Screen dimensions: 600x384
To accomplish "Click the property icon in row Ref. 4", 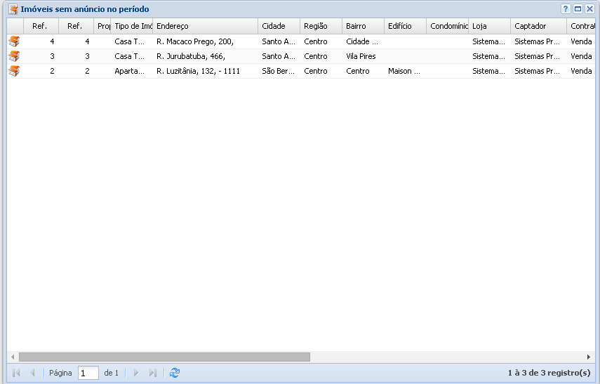I will 14,42.
